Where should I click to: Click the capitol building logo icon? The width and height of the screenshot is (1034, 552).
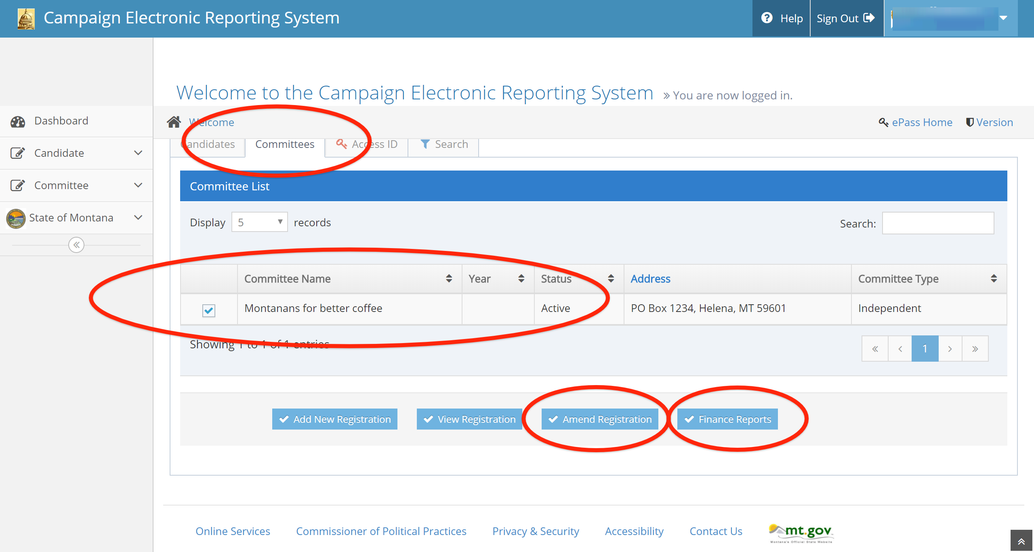tap(26, 19)
